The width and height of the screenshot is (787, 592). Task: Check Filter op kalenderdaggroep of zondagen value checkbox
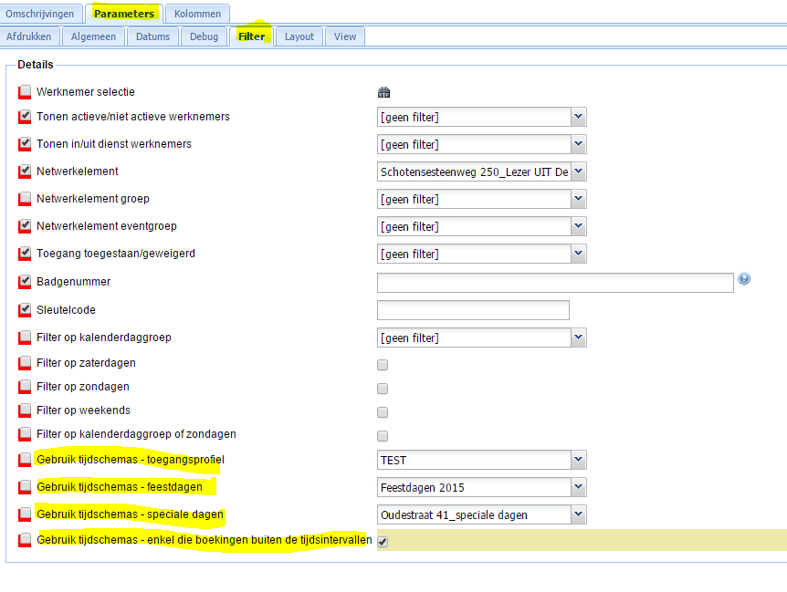point(383,436)
